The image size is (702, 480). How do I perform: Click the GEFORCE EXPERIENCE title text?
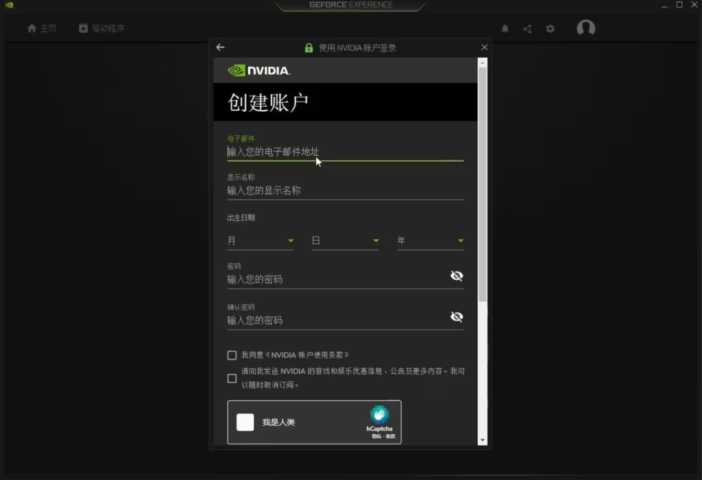(x=350, y=5)
